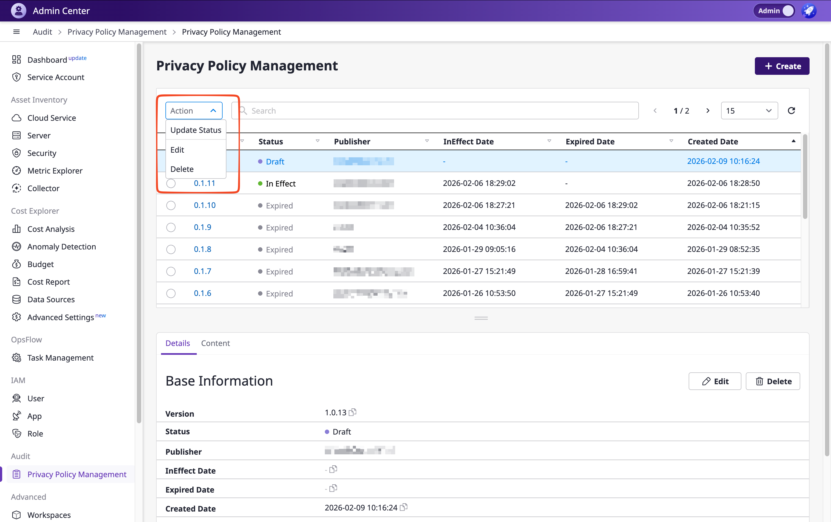Screen dimensions: 831x522
Task: Select radio button for version 0.1.9
Action: tap(171, 227)
